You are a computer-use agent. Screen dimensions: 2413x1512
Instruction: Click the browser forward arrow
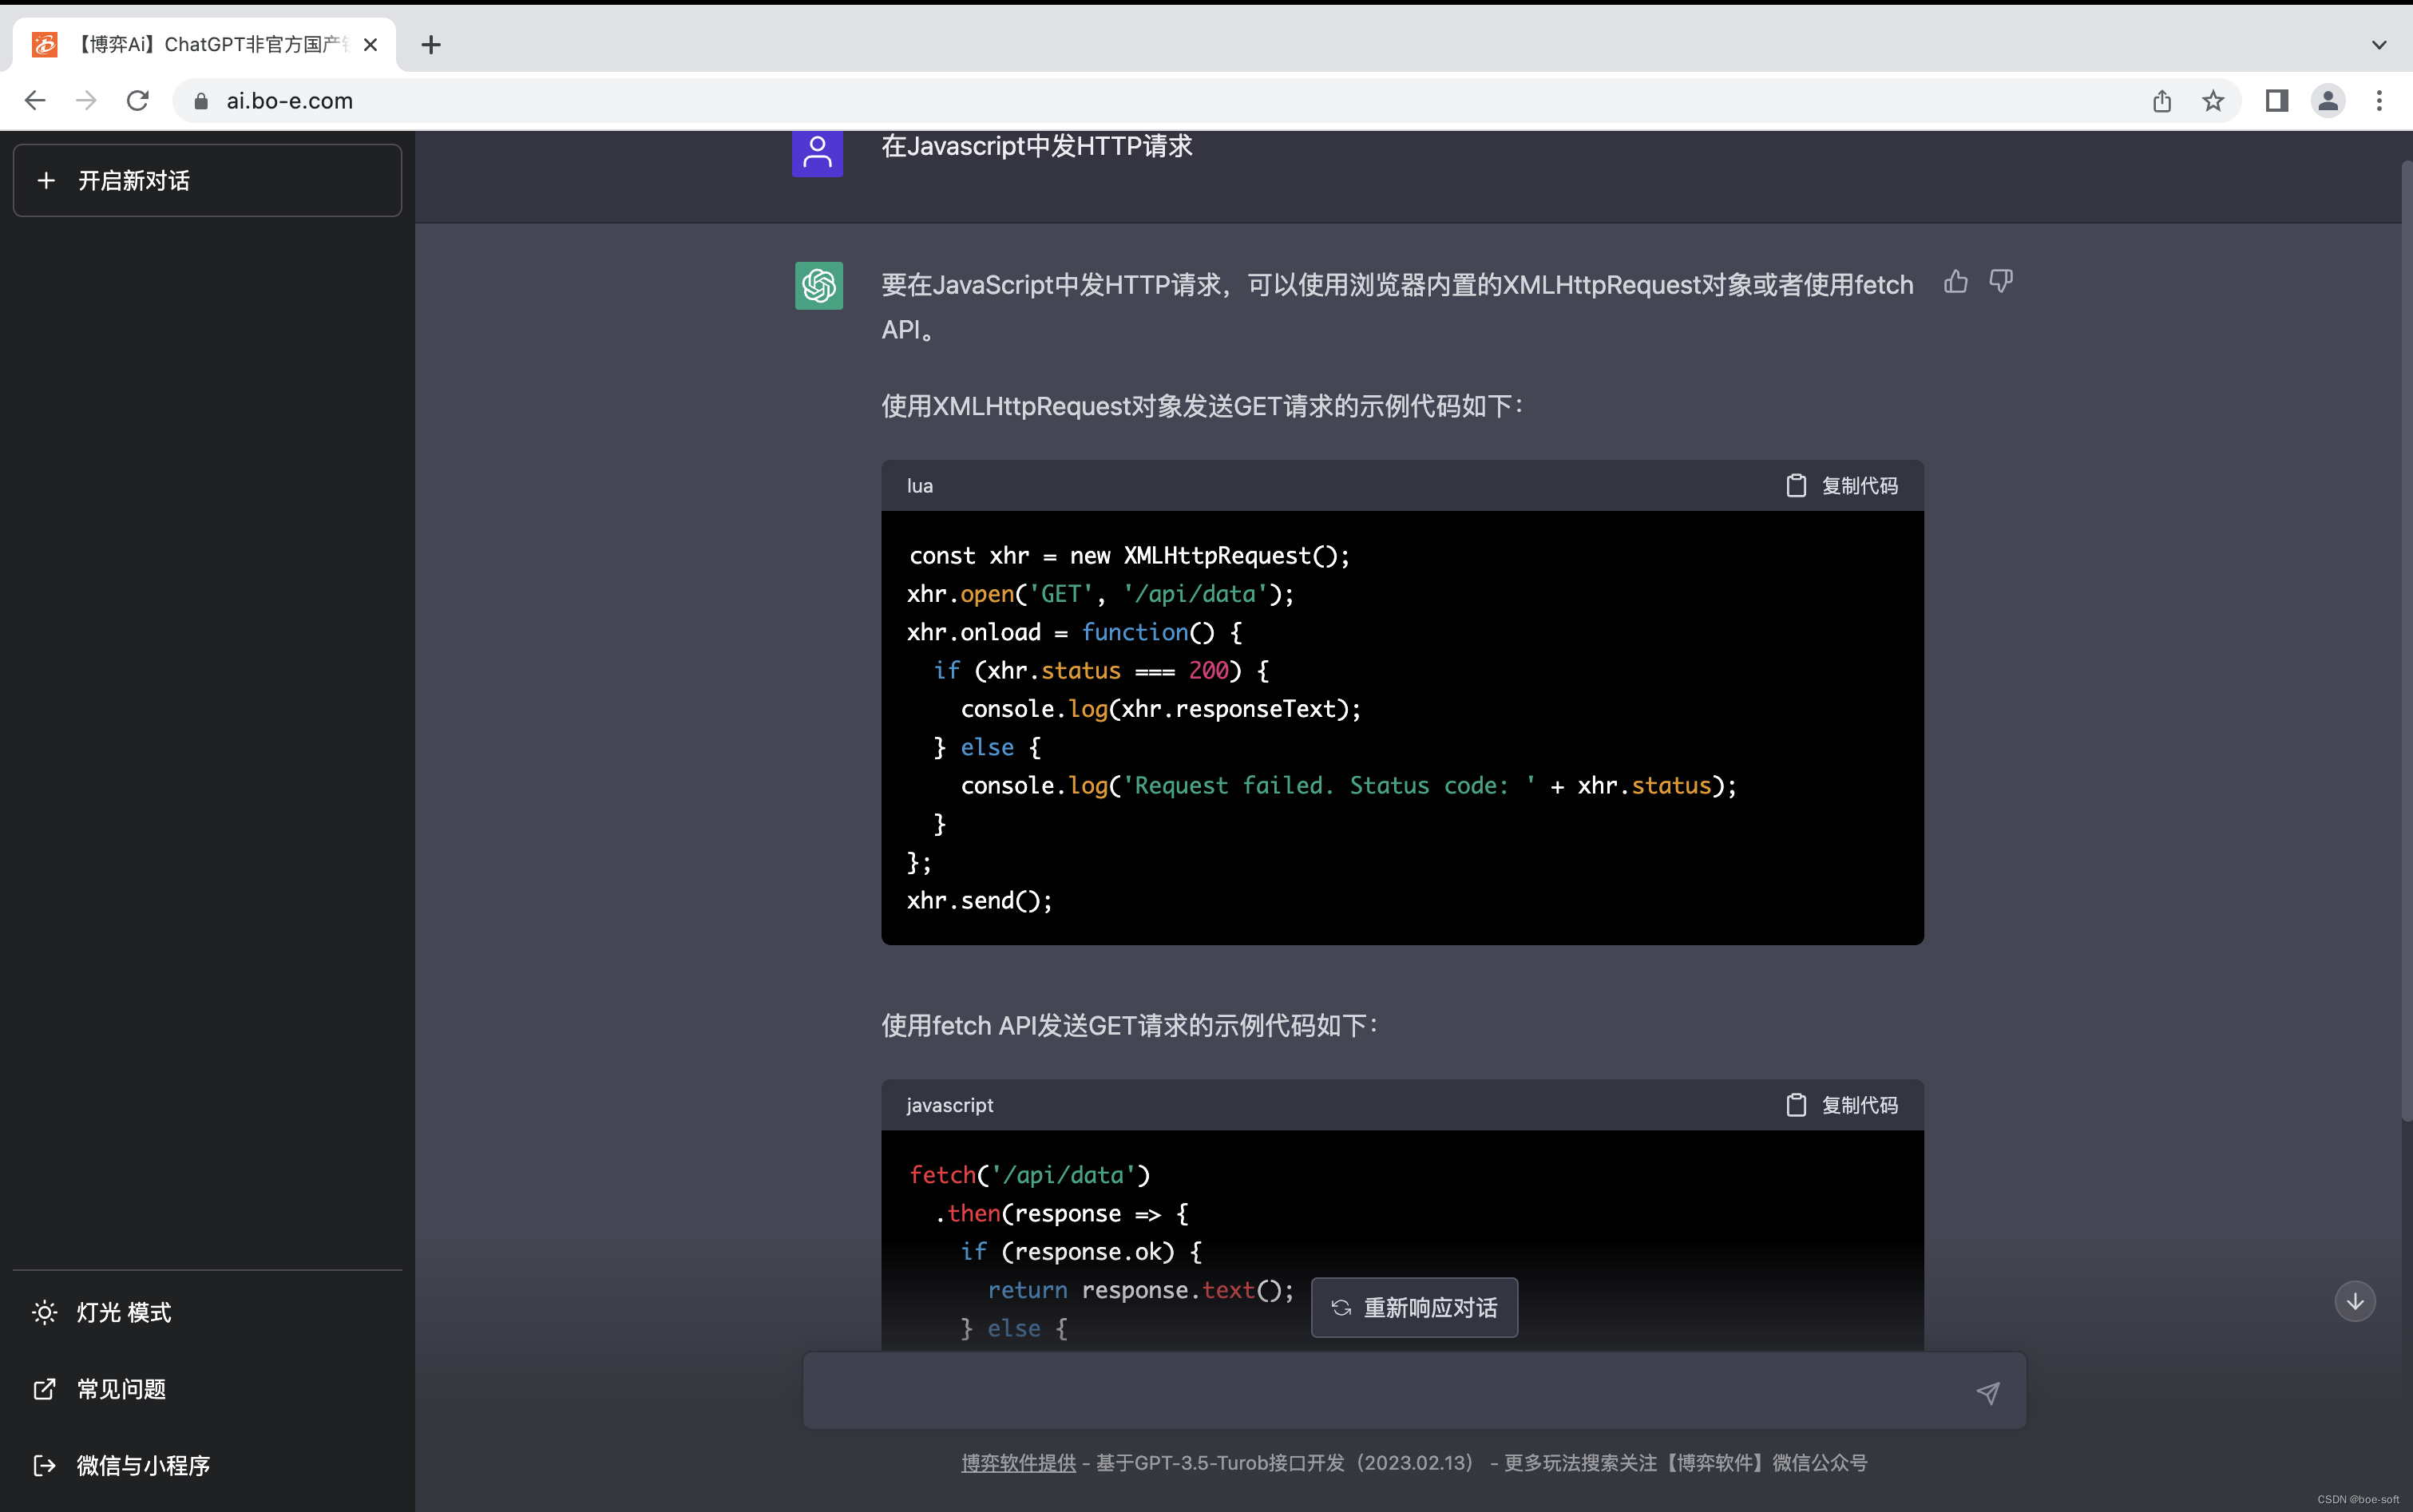point(87,101)
